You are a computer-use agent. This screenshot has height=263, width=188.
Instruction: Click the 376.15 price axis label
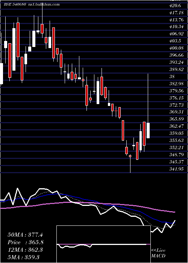176,98
